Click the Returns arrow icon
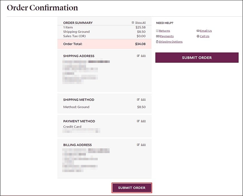 point(157,31)
